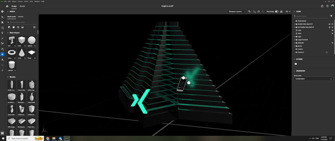Screen dimensions: 335x141
Task: Select the Hand pan tool
Action: tap(2, 70)
